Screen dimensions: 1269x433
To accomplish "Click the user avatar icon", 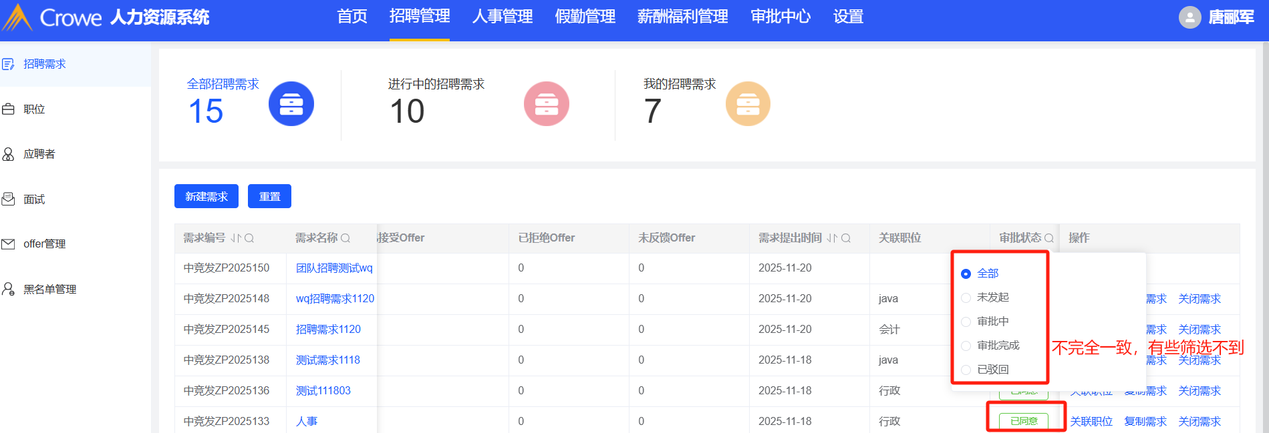I will pyautogui.click(x=1189, y=17).
